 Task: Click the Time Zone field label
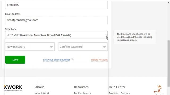11,29
